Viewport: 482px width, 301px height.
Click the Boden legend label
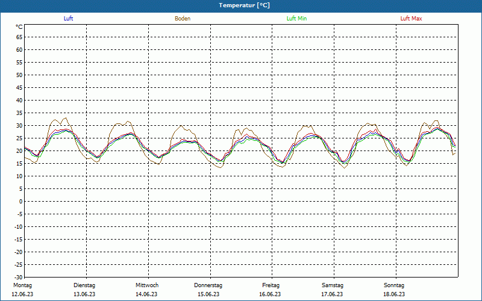[183, 19]
